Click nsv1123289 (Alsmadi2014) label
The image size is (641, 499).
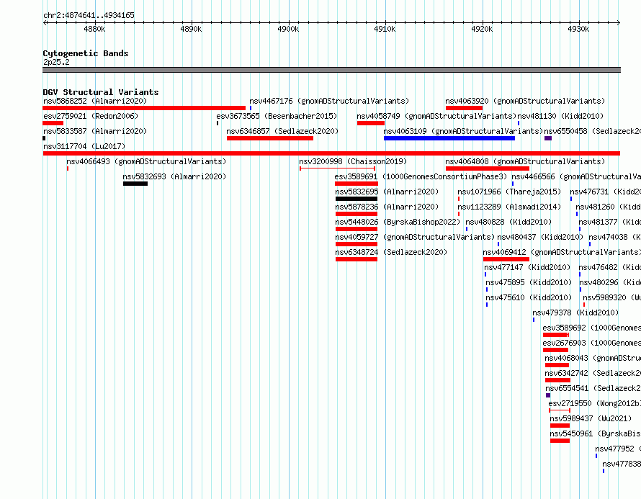click(x=509, y=207)
